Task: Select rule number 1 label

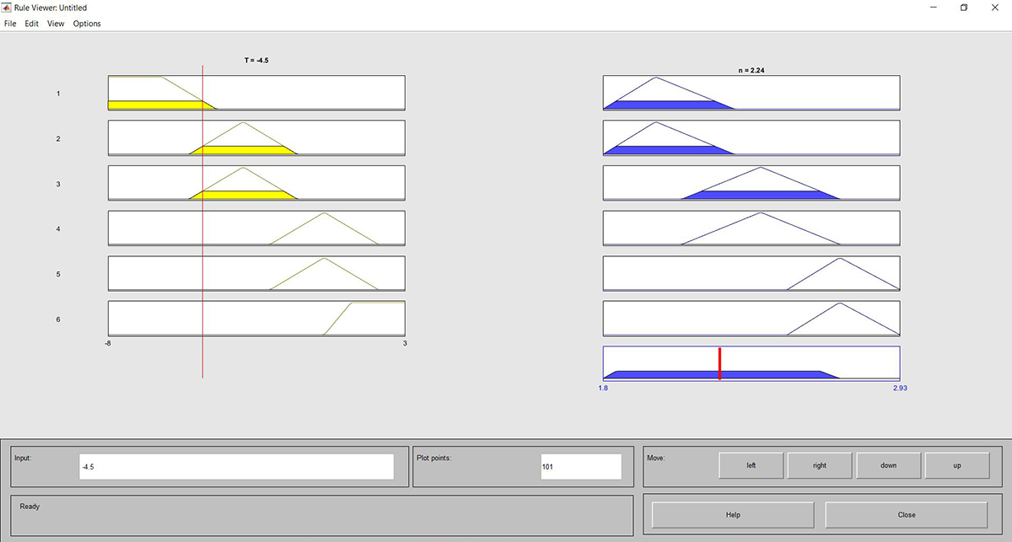Action: click(58, 94)
